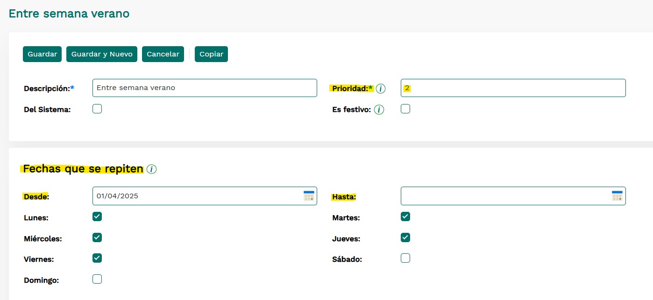Untick the Miércoles checkbox
The width and height of the screenshot is (653, 300).
[x=97, y=237]
